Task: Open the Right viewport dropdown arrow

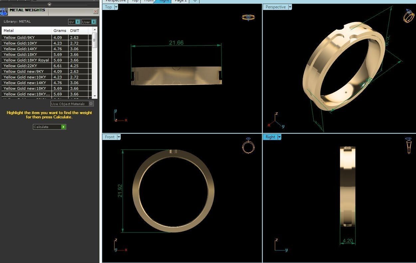Action: pyautogui.click(x=279, y=137)
